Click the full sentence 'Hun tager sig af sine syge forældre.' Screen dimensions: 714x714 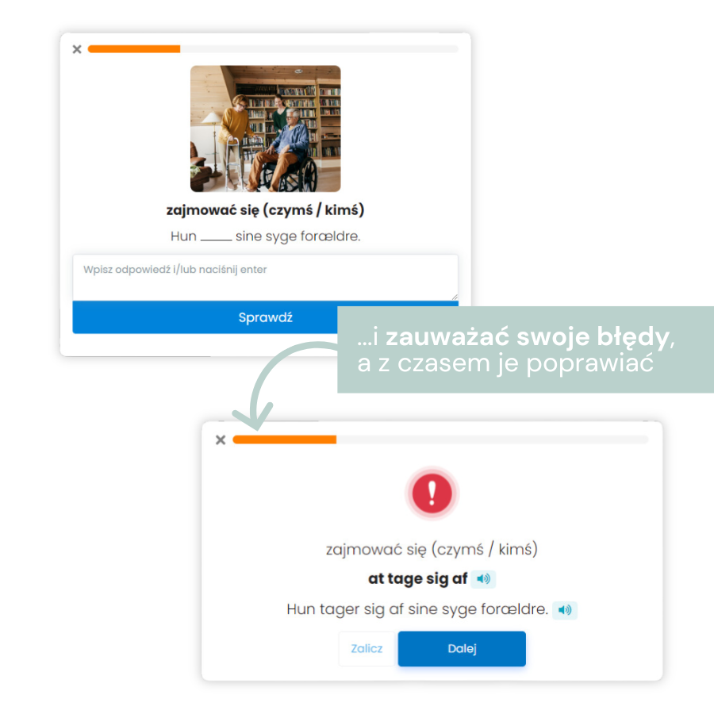(x=417, y=609)
